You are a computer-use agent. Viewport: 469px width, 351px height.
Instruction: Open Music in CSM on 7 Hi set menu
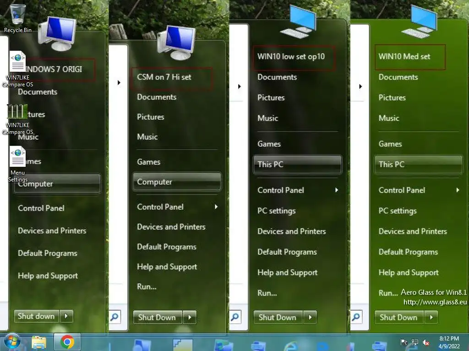click(x=147, y=137)
